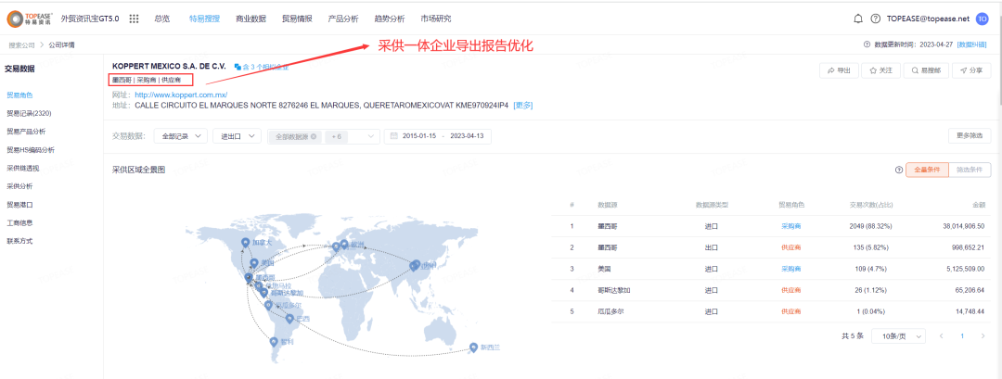1002x379 pixels.
Task: Open the 贸易情报 nav tab
Action: click(x=297, y=19)
